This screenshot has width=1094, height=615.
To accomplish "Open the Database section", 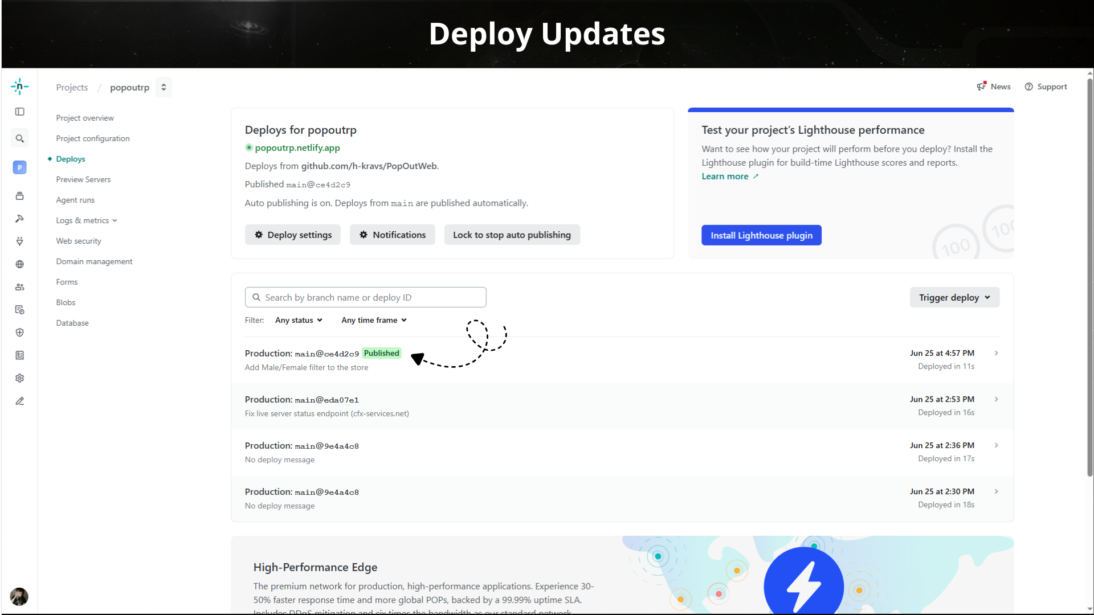I will 72,323.
